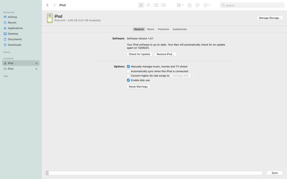Switch to gallery view
This screenshot has width=287, height=179.
pos(164,5)
